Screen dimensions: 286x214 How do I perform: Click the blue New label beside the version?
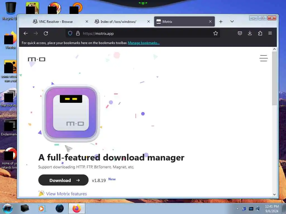pyautogui.click(x=112, y=179)
